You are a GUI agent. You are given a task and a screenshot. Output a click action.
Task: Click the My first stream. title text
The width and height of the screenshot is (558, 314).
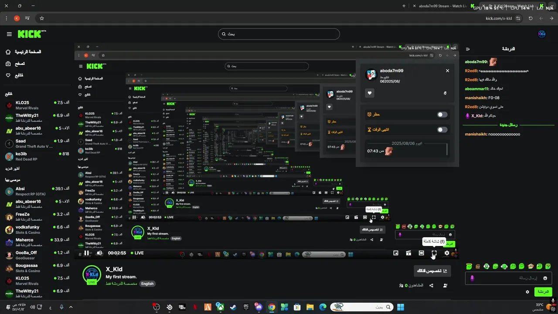(x=121, y=277)
